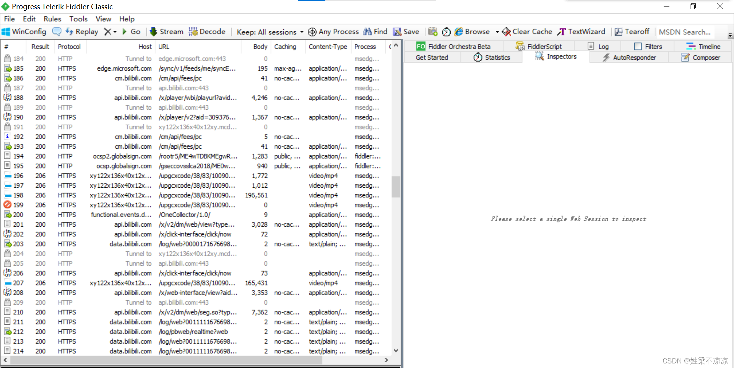Sort by the Host column header
Screen dimensions: 734x368
[x=121, y=47]
